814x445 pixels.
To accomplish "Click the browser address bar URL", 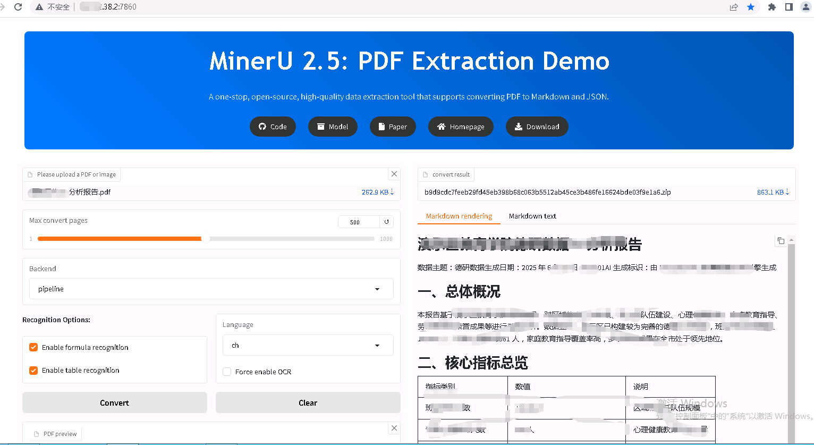I will coord(109,7).
